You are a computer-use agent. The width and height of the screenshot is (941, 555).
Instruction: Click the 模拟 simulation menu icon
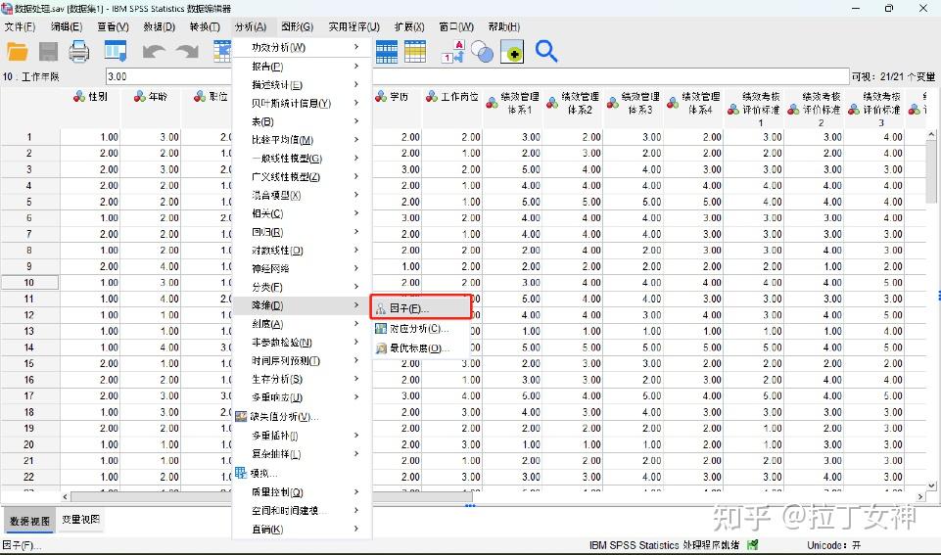coord(241,473)
